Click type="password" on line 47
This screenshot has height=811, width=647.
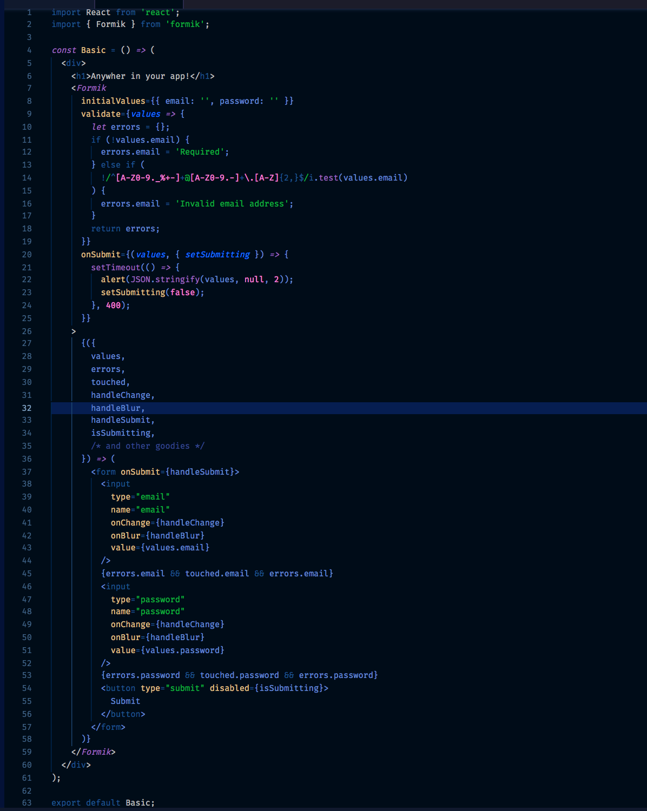[147, 599]
